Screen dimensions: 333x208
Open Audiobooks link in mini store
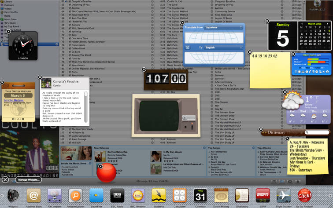pyautogui.click(x=67, y=175)
